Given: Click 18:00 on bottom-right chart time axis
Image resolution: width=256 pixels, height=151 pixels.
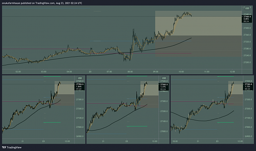Looking at the screenshot, I should (x=175, y=141).
